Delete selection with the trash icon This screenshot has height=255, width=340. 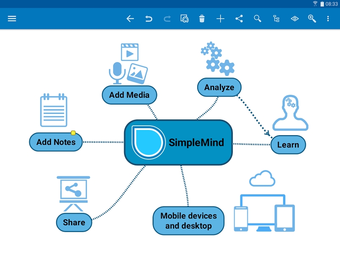(x=202, y=19)
